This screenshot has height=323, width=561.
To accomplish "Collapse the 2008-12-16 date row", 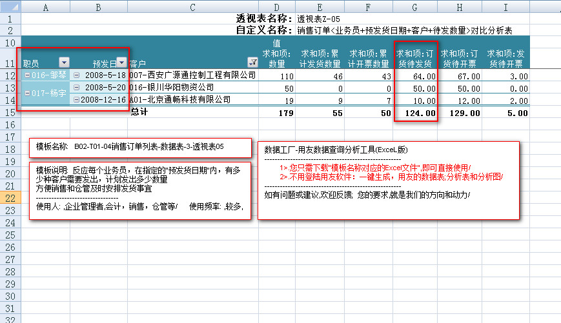I will (76, 99).
